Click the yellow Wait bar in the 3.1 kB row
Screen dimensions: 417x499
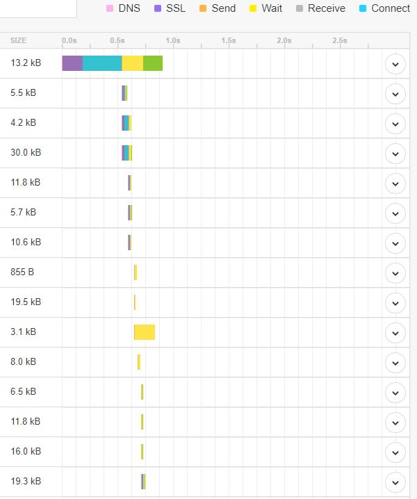(x=145, y=332)
